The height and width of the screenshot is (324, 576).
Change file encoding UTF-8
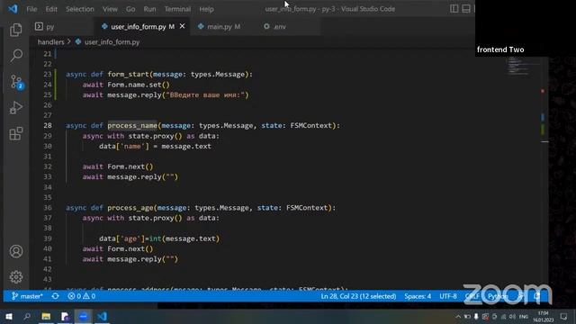[x=448, y=296]
